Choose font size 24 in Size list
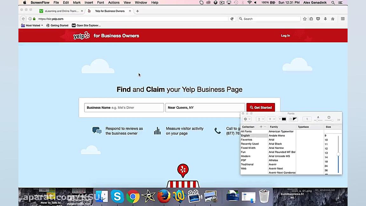 326,166
